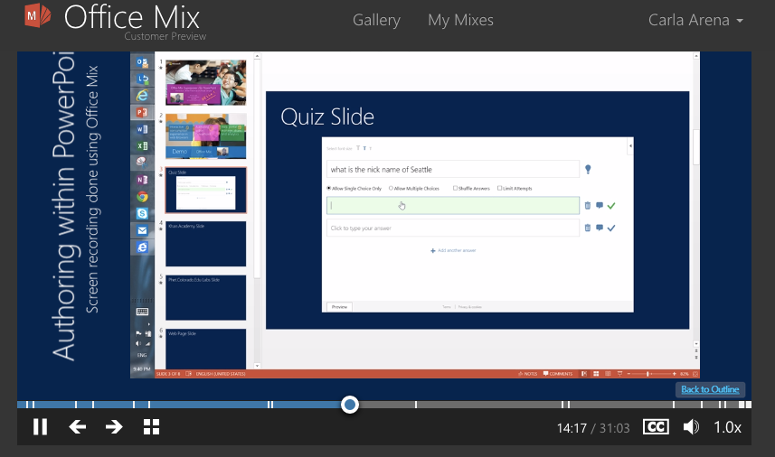The height and width of the screenshot is (457, 775).
Task: Start the Slide Show from the status bar
Action: pyautogui.click(x=619, y=374)
